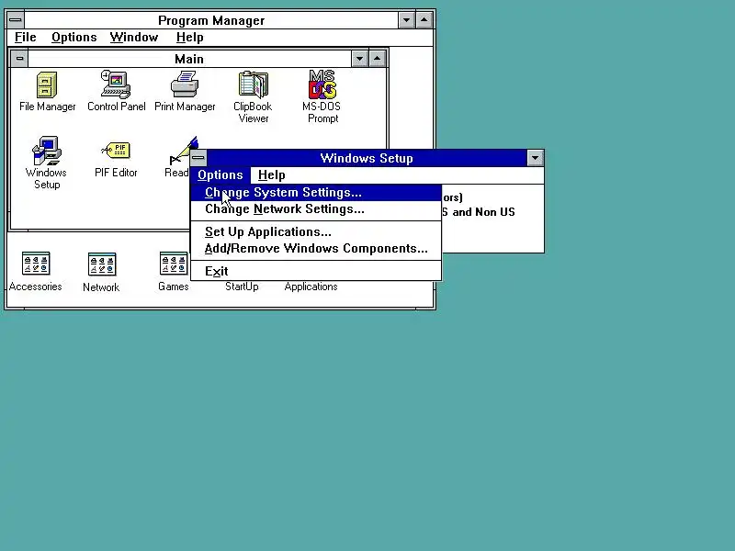Maximize the Main group window
The width and height of the screenshot is (735, 551).
378,59
